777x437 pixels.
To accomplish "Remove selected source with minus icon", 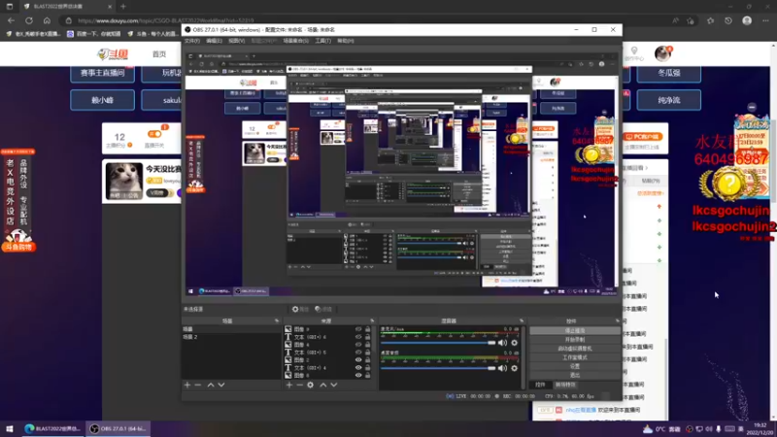I will tap(299, 385).
